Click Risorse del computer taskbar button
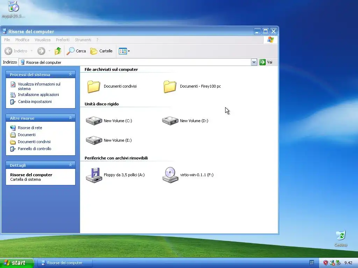The width and height of the screenshot is (358, 268). pyautogui.click(x=65, y=263)
